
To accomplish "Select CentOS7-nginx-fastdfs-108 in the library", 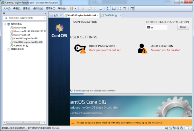I will (x=28, y=42).
